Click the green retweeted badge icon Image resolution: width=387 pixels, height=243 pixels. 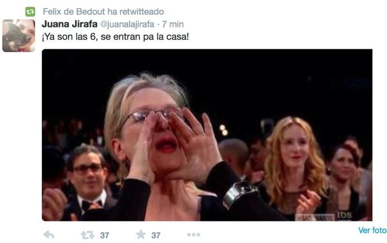tap(30, 12)
